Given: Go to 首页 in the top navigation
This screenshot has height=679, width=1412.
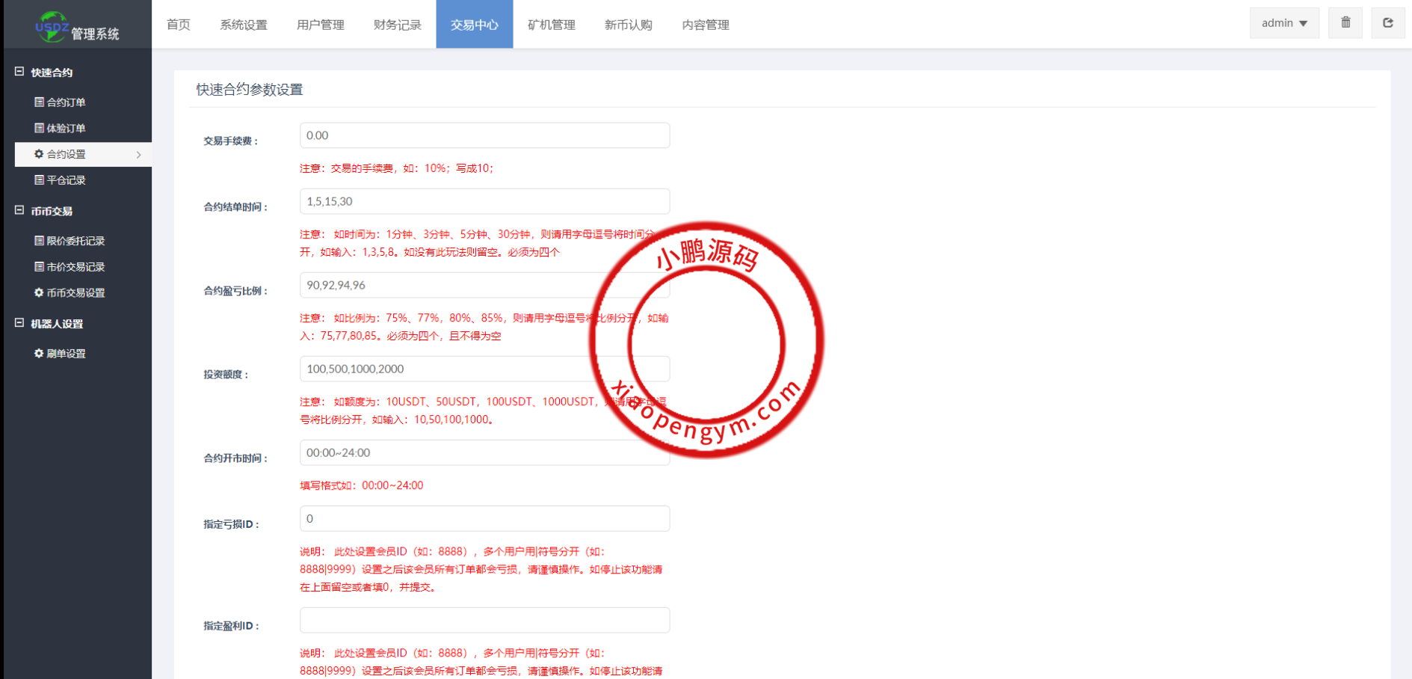Looking at the screenshot, I should click(x=178, y=24).
